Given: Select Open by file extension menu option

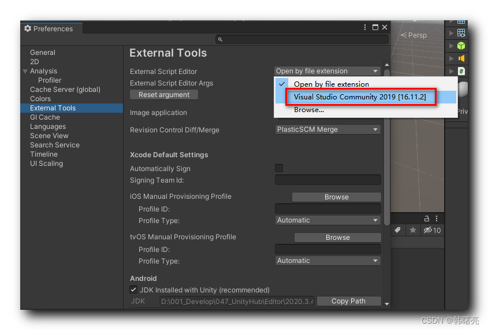Looking at the screenshot, I should tap(366, 84).
